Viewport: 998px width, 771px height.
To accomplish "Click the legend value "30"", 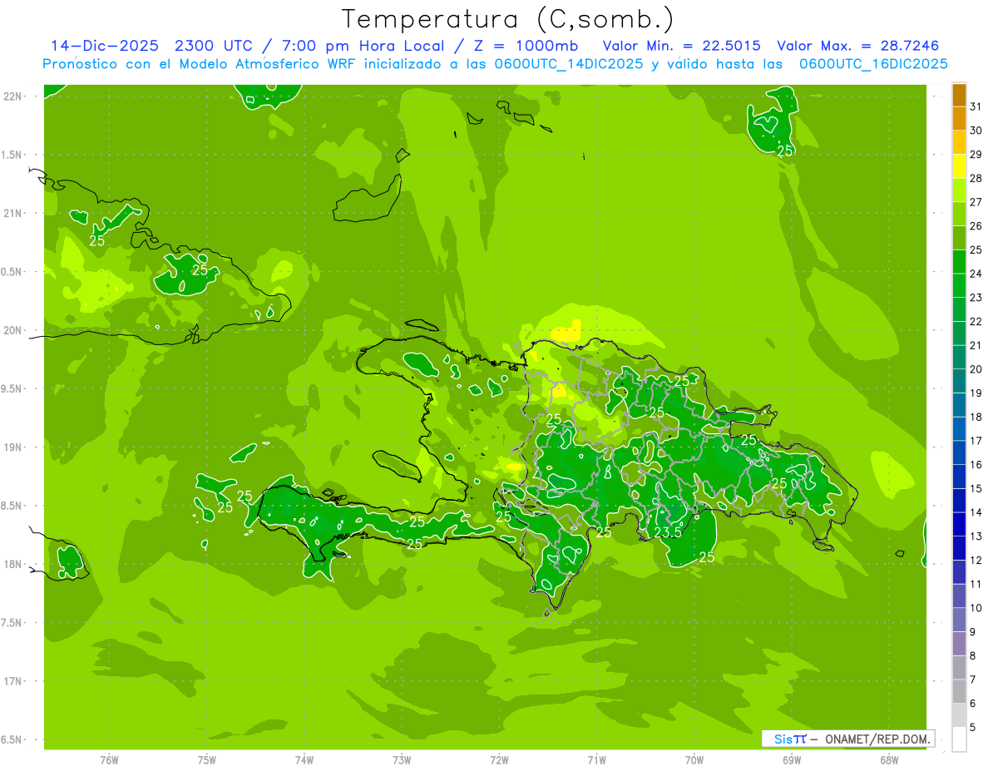I will (x=976, y=131).
